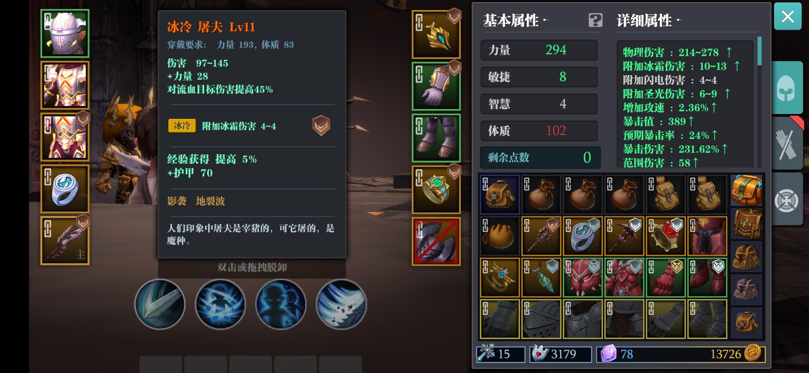The width and height of the screenshot is (809, 373).
Task: Select the equipped golden amulet slot
Action: tap(436, 35)
